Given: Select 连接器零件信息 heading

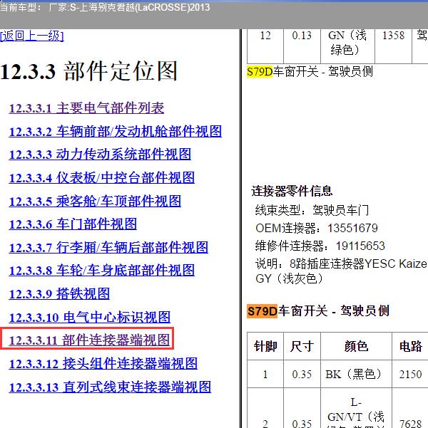Looking at the screenshot, I should pos(292,191).
